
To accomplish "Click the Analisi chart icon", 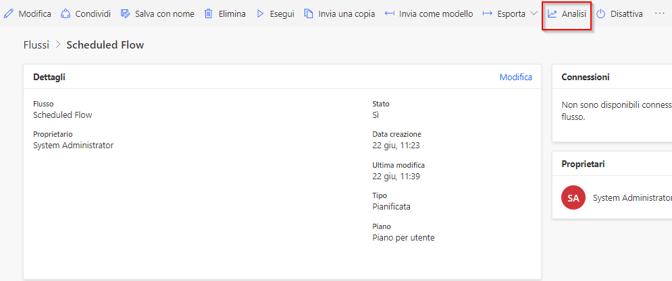I will tap(552, 14).
